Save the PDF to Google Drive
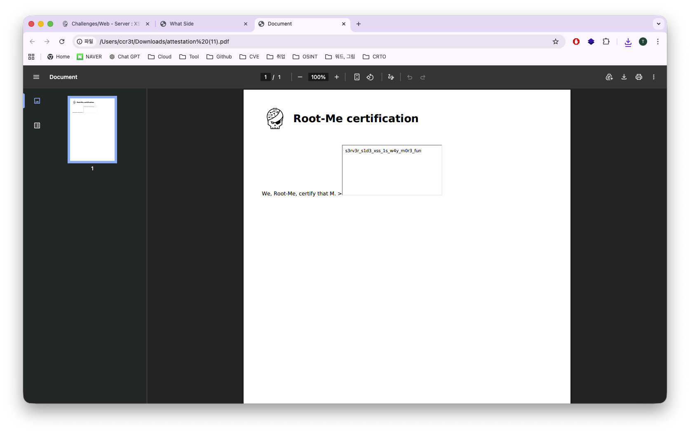Screen dimensions: 690x434 tap(609, 77)
